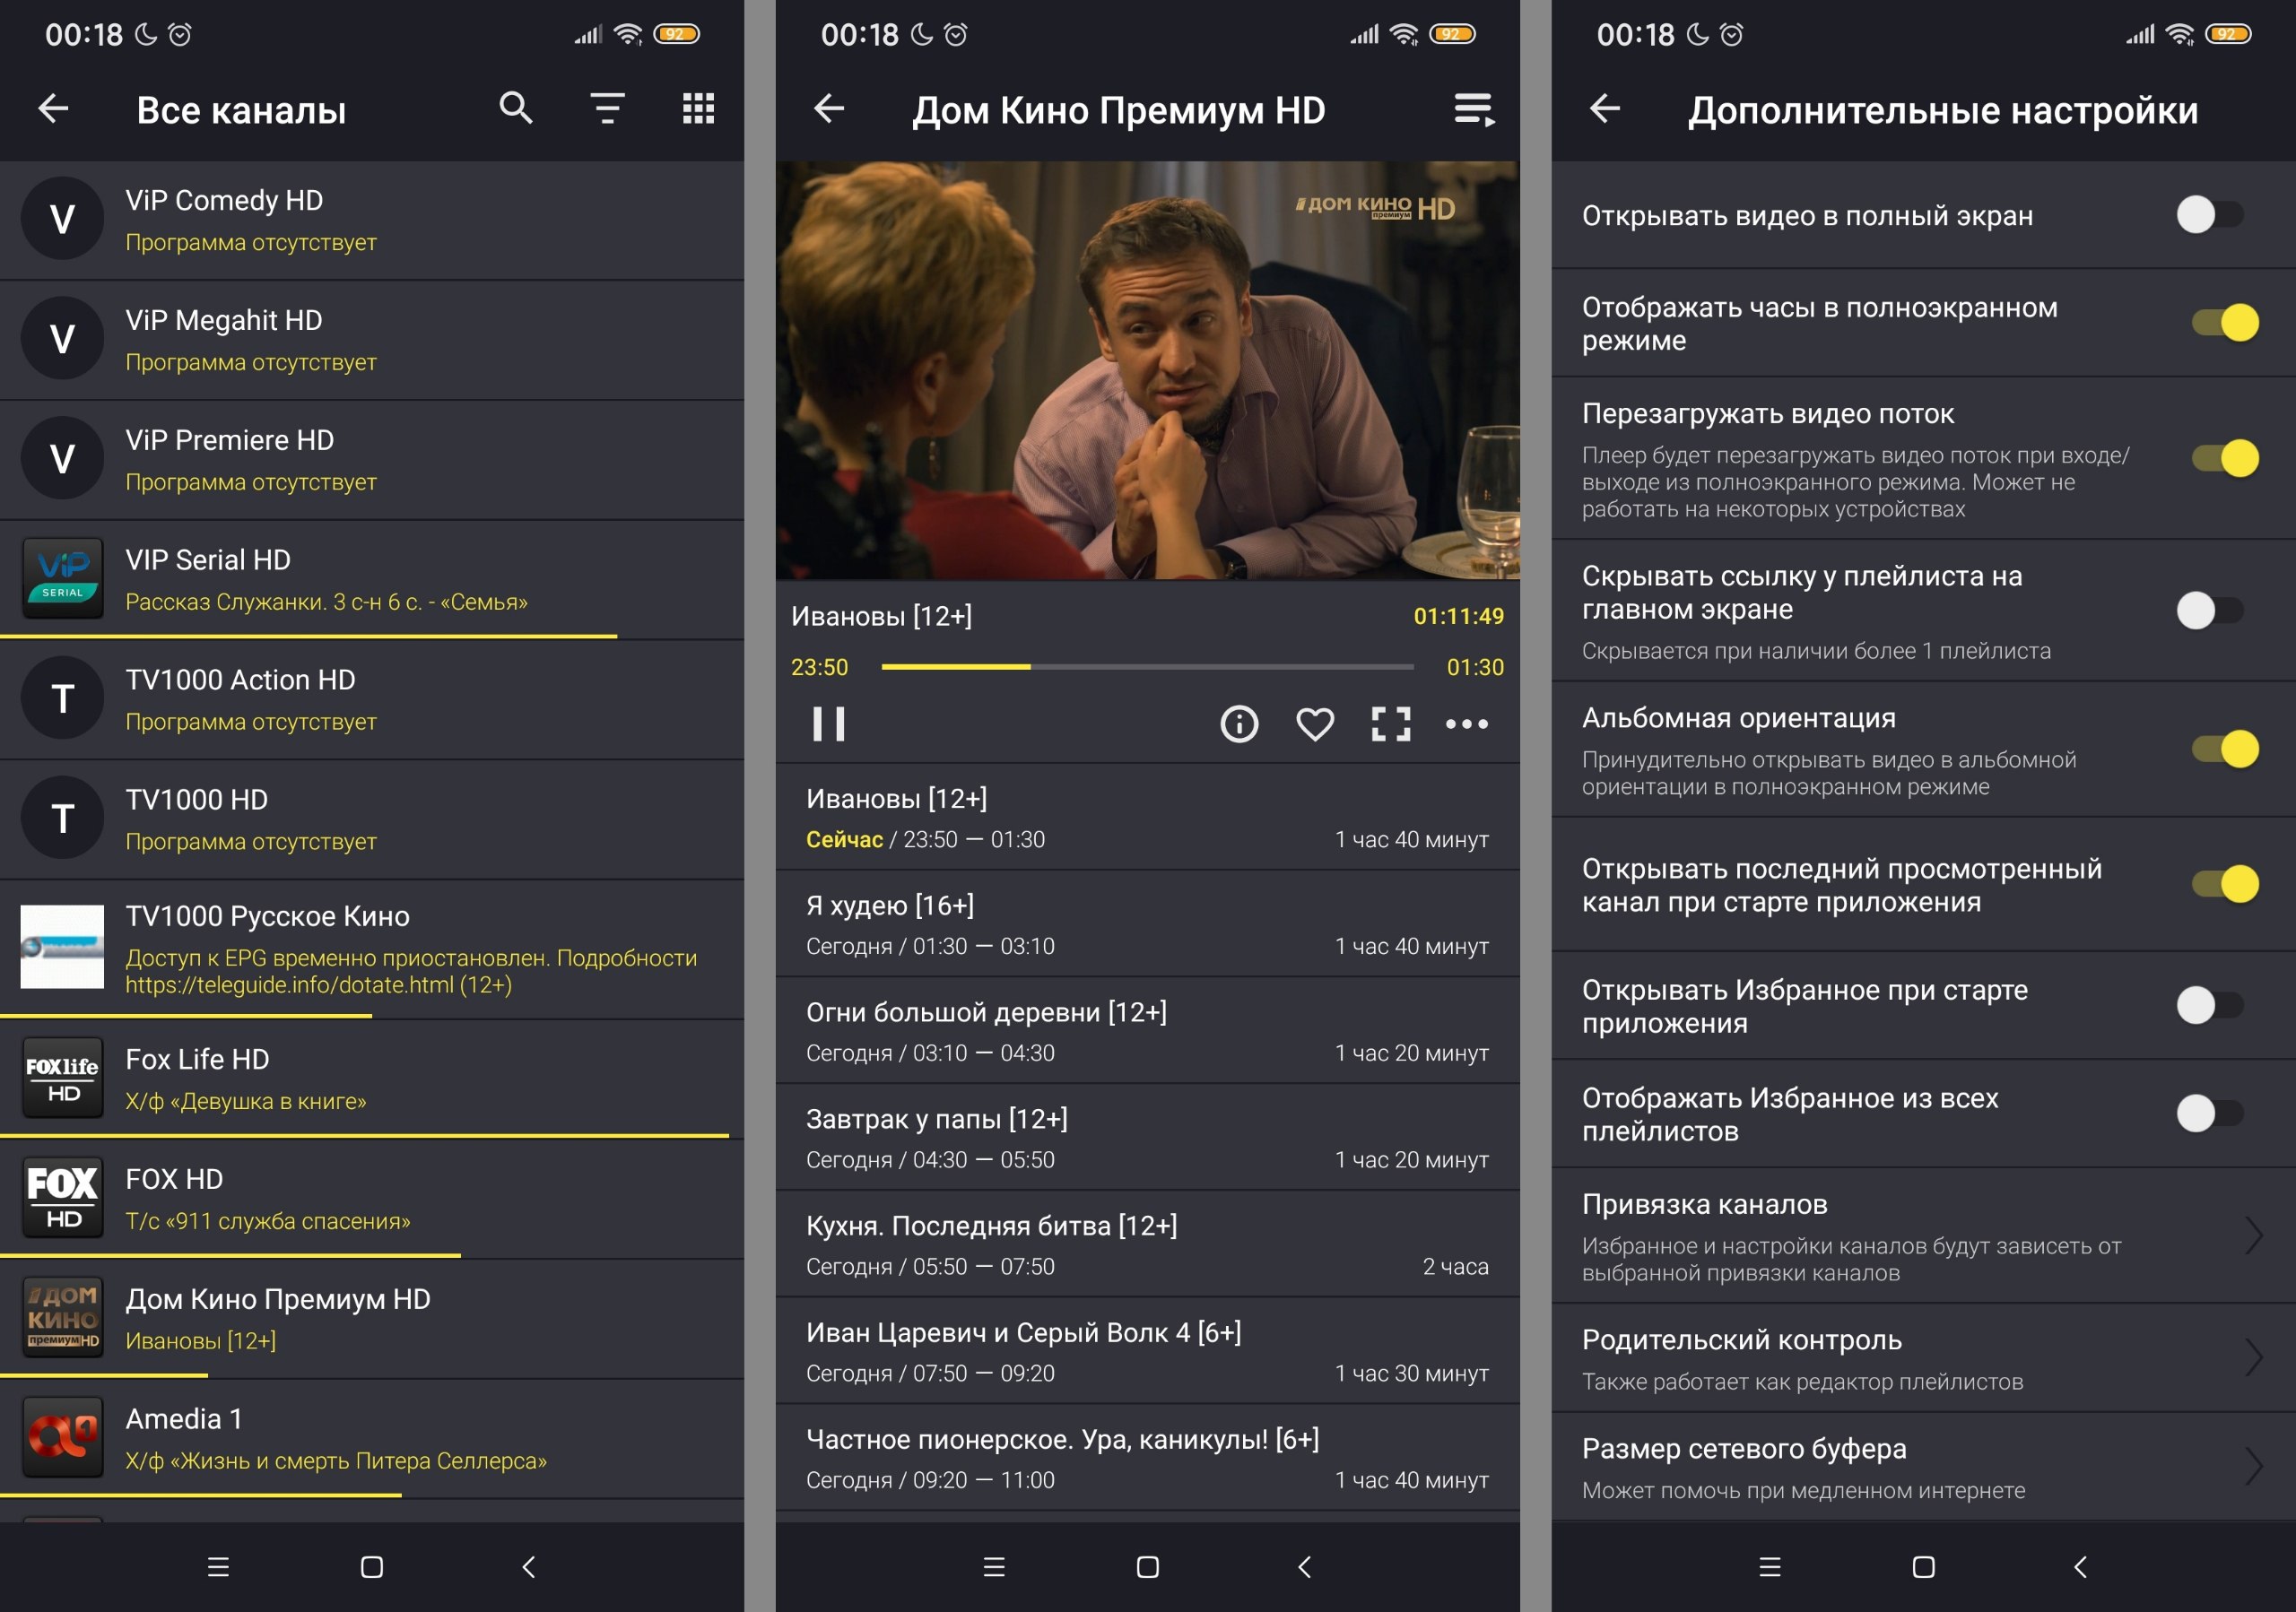The image size is (2296, 1612).
Task: Show program info with the info icon
Action: [x=1239, y=724]
